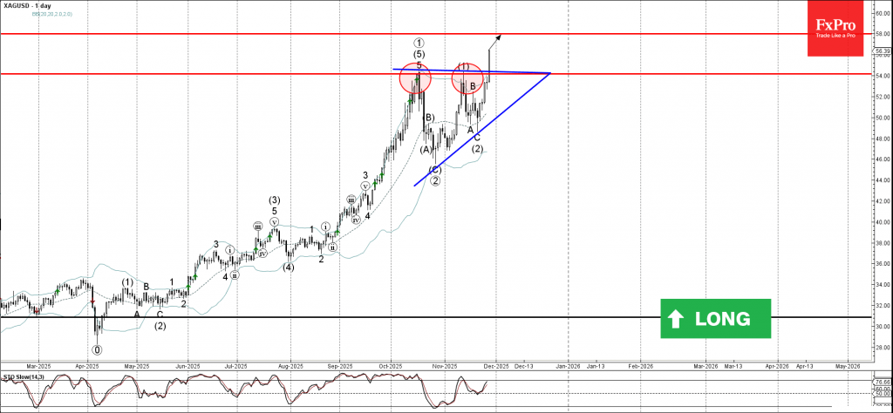
Task: Click the Dec-13 date axis label
Action: pyautogui.click(x=524, y=366)
